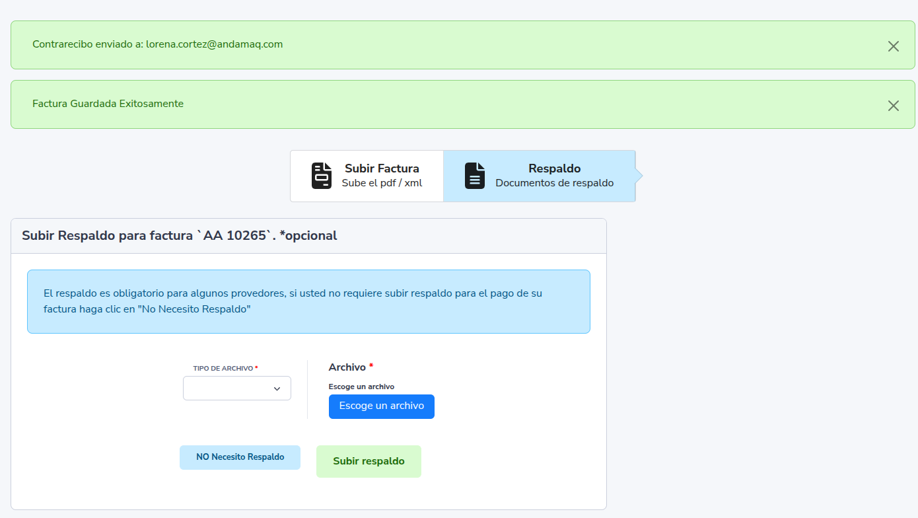Image resolution: width=918 pixels, height=518 pixels.
Task: Submit with the Subir respaldo button
Action: 369,461
